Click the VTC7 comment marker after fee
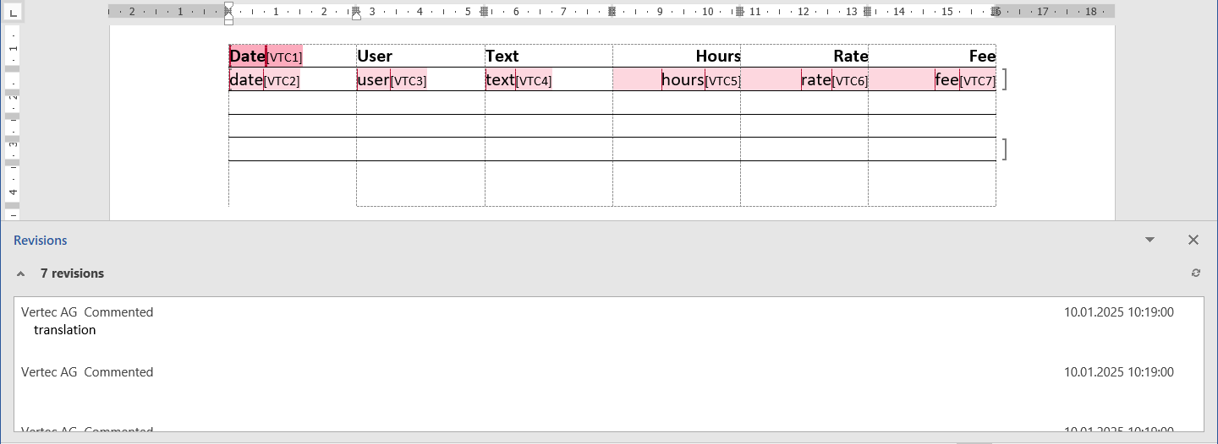1218x444 pixels. pos(978,80)
